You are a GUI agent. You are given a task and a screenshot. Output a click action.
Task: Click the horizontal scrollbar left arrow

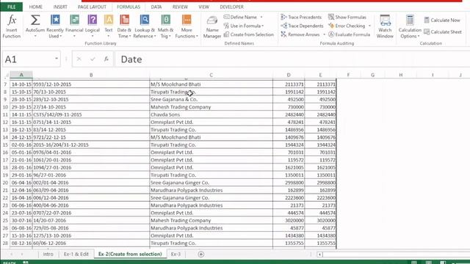(319, 254)
